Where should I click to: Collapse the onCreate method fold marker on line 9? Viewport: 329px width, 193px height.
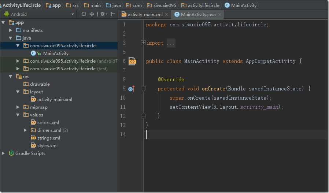143,89
